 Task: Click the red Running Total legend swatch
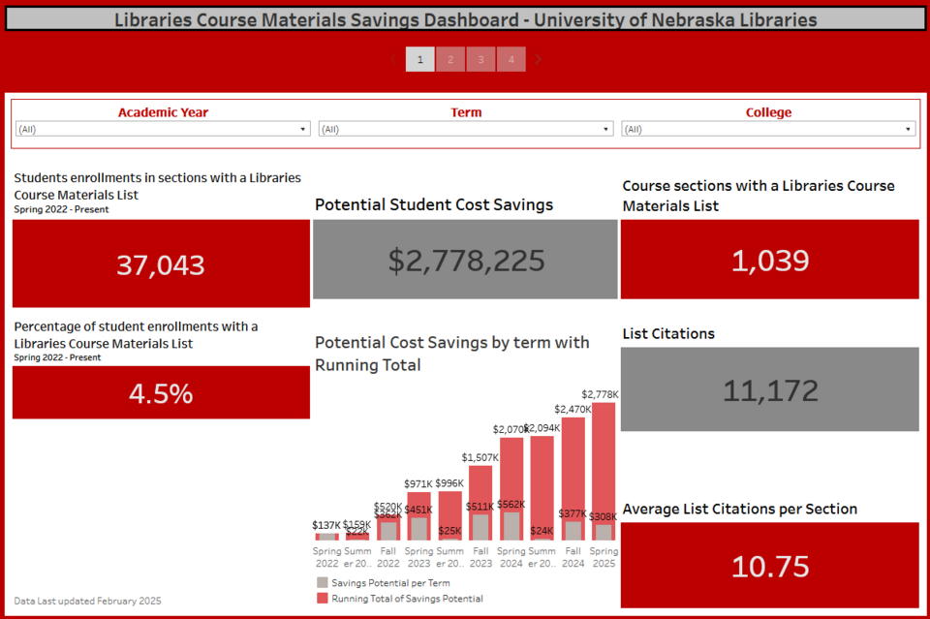pos(322,599)
